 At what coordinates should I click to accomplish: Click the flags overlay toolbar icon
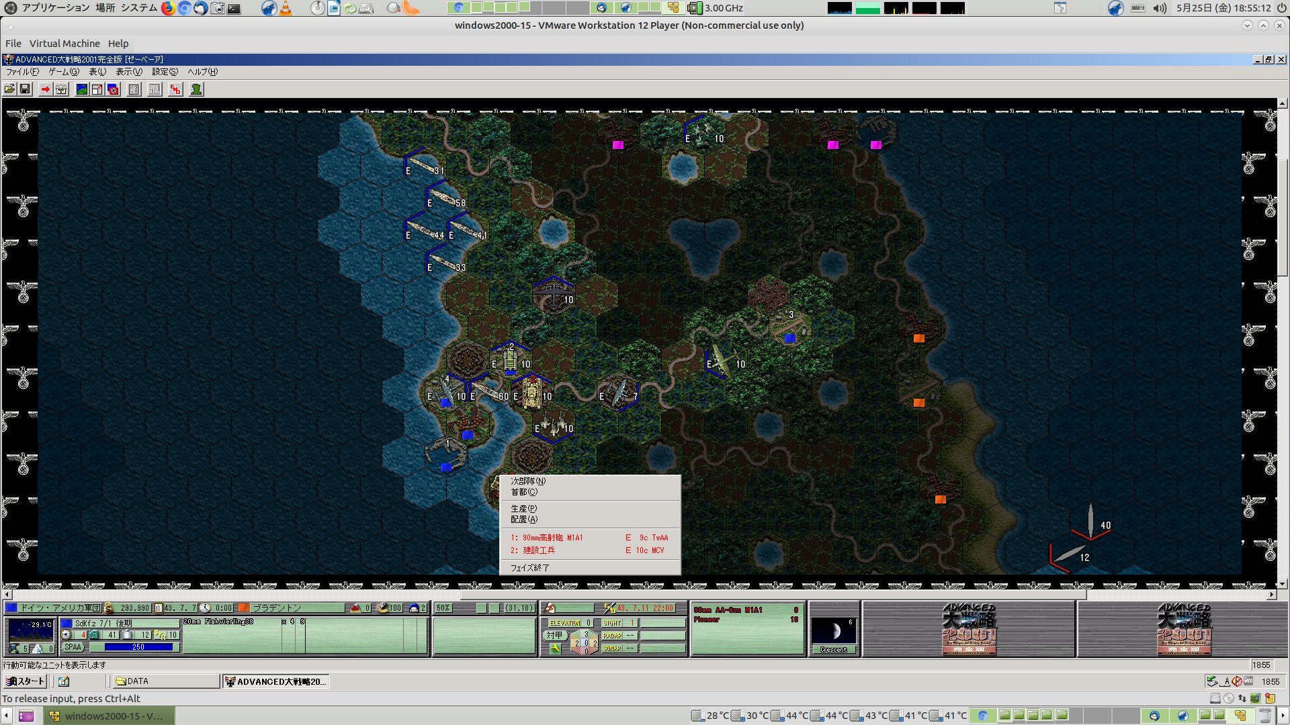(x=113, y=89)
